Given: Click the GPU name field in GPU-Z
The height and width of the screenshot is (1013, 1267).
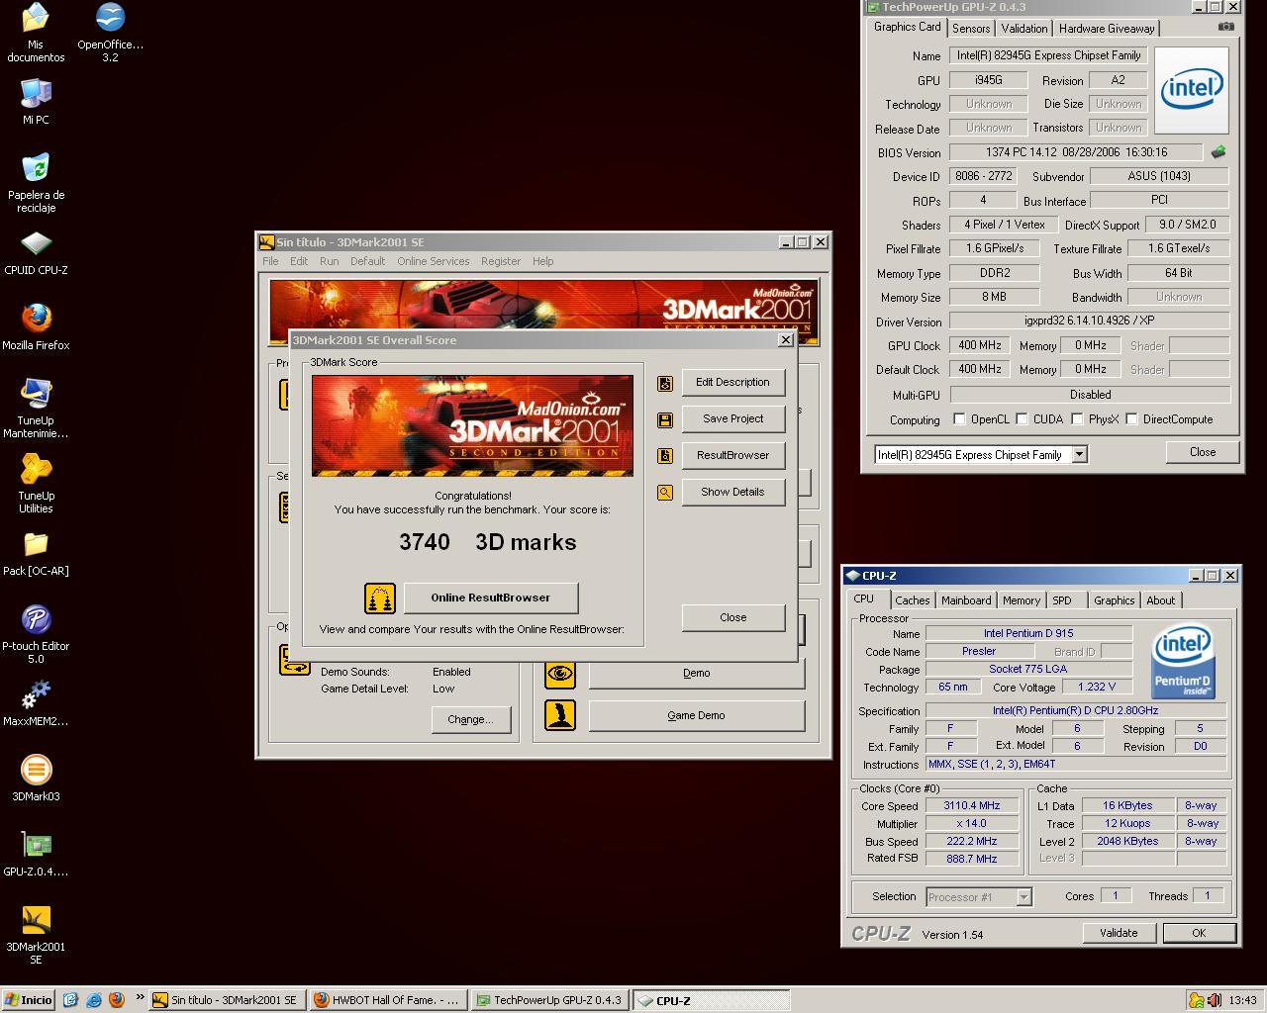Looking at the screenshot, I should (1048, 55).
